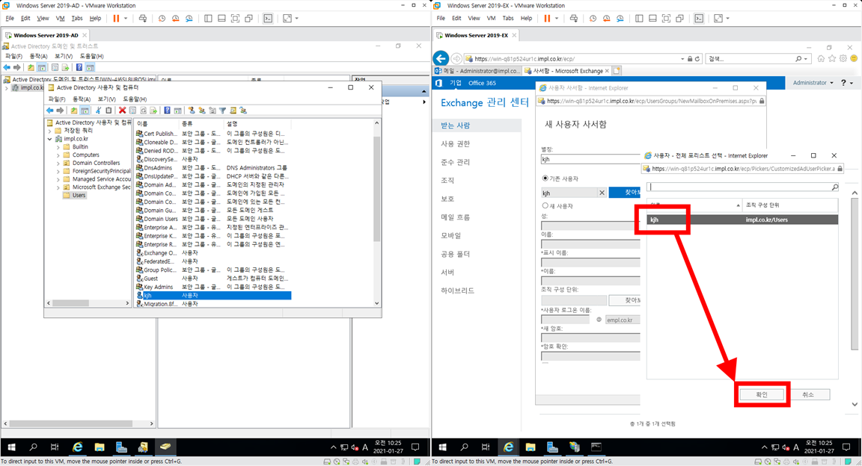Go up one level in Users and Computers toolbar
This screenshot has width=862, height=466.
[x=73, y=111]
